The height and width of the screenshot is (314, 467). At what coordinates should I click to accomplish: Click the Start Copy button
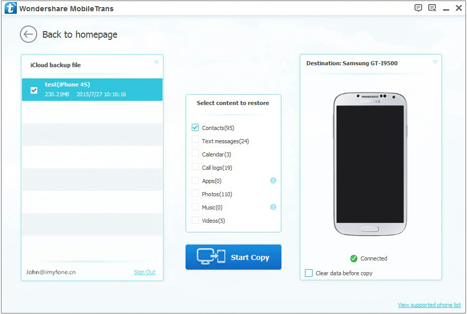point(233,257)
